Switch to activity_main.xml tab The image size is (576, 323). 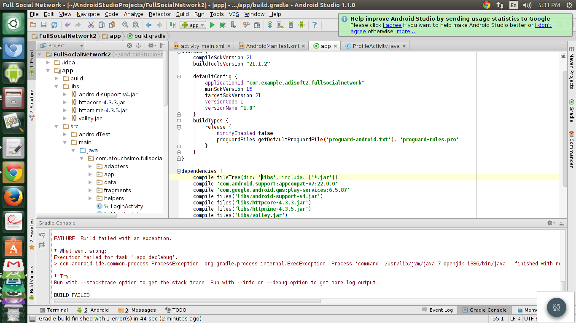(202, 46)
